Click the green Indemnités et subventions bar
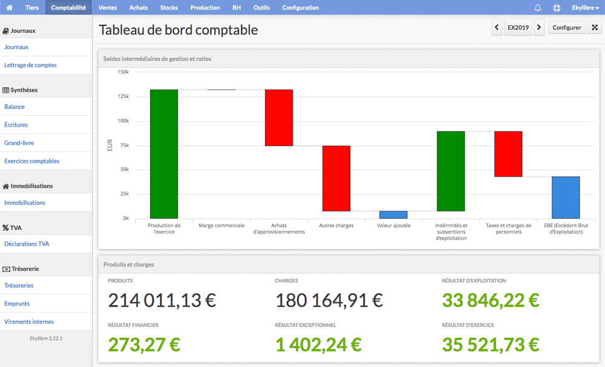This screenshot has width=605, height=367. coord(451,171)
